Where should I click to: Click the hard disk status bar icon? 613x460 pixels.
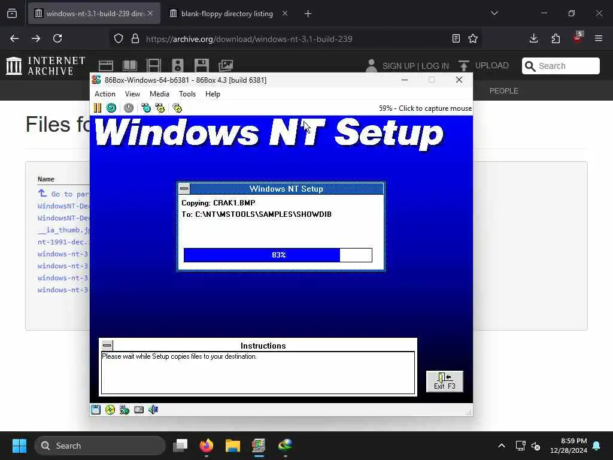pos(139,410)
